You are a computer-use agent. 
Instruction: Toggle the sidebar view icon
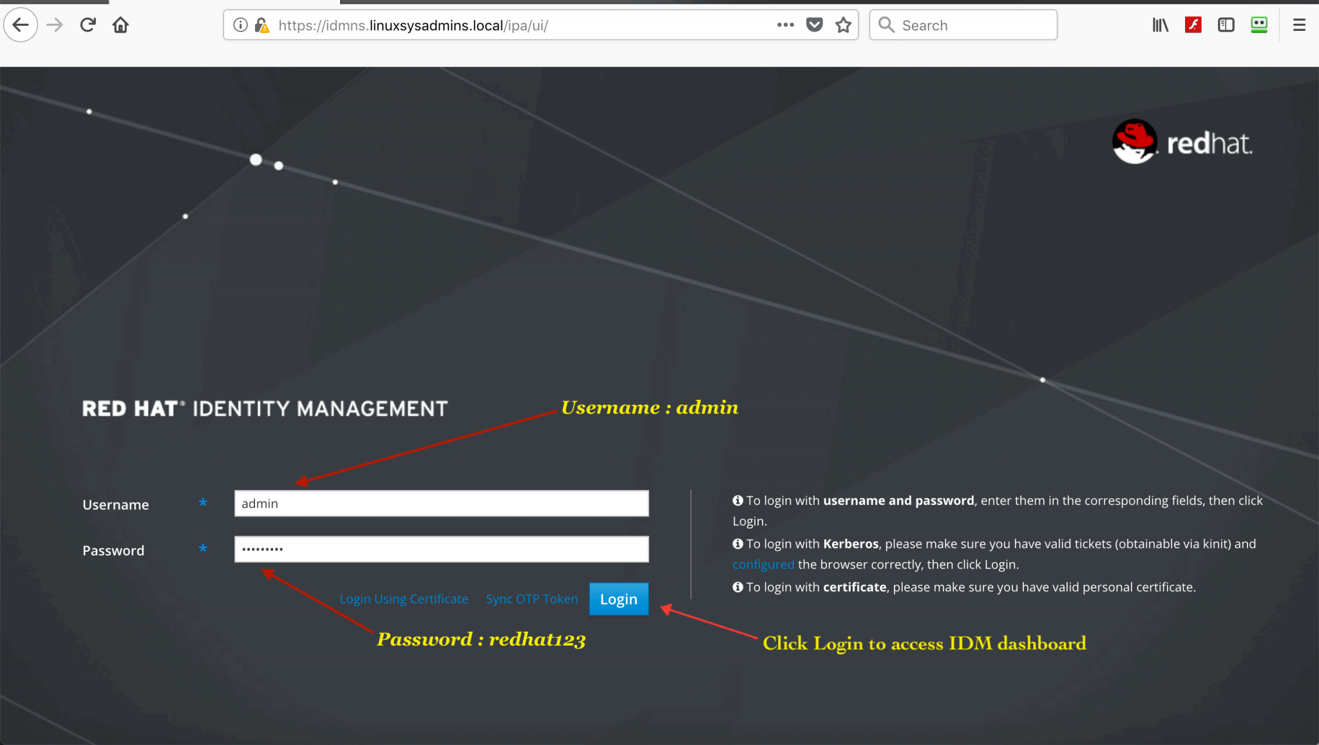1226,25
